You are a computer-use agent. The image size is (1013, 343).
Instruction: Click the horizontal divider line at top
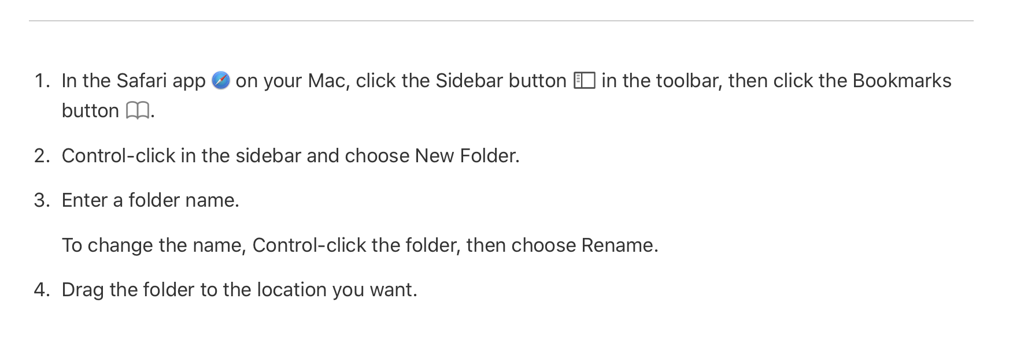point(501,21)
